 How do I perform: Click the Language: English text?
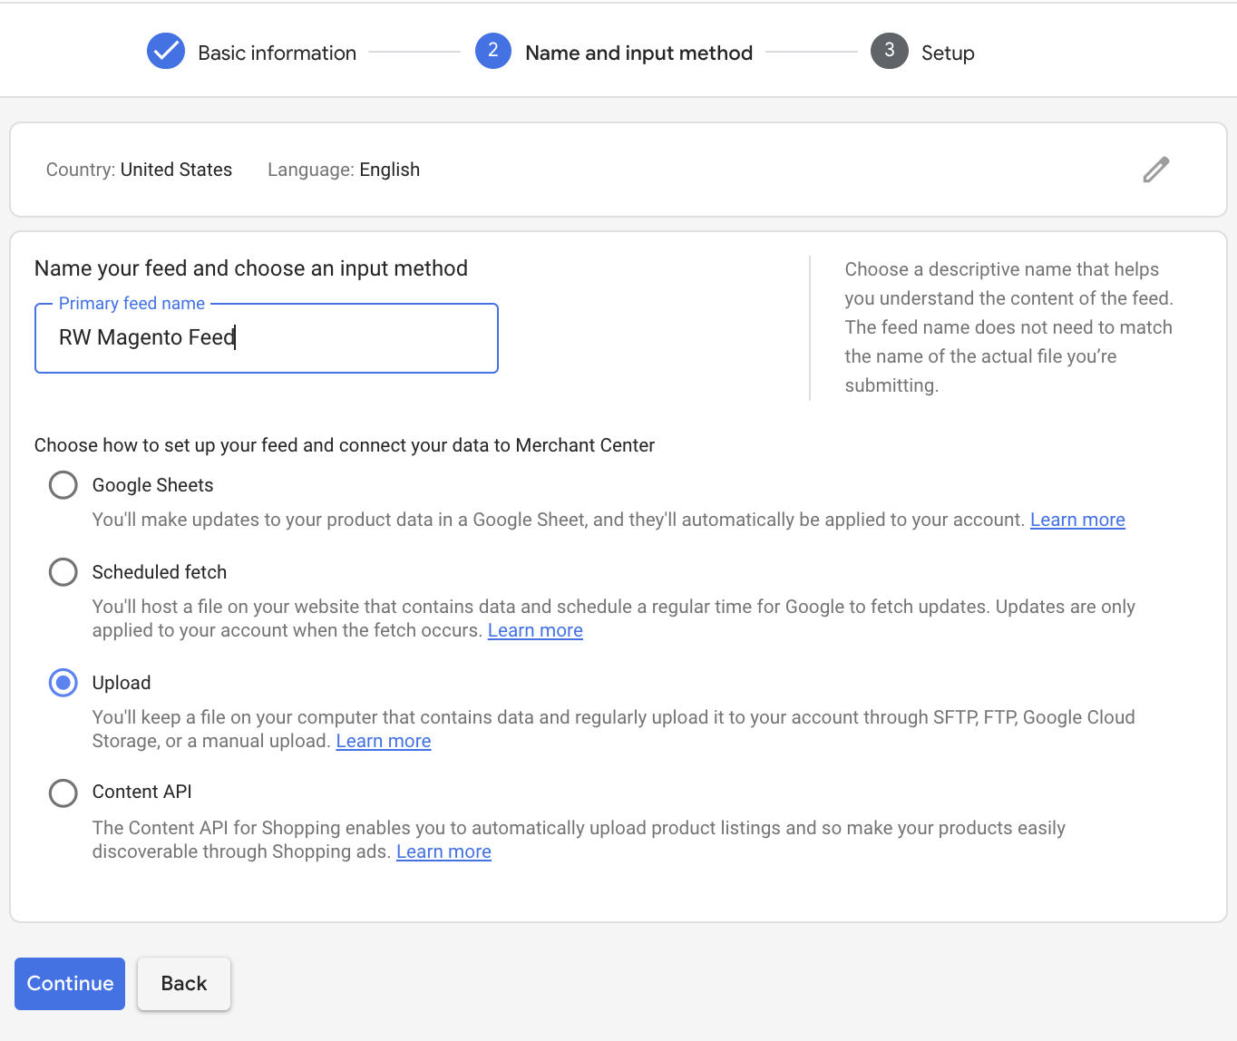pos(344,170)
